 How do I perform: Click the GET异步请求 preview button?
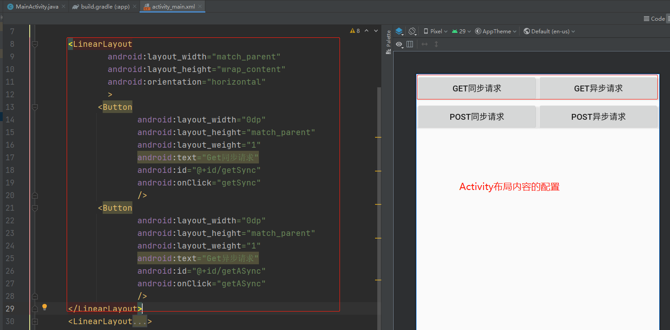click(598, 88)
